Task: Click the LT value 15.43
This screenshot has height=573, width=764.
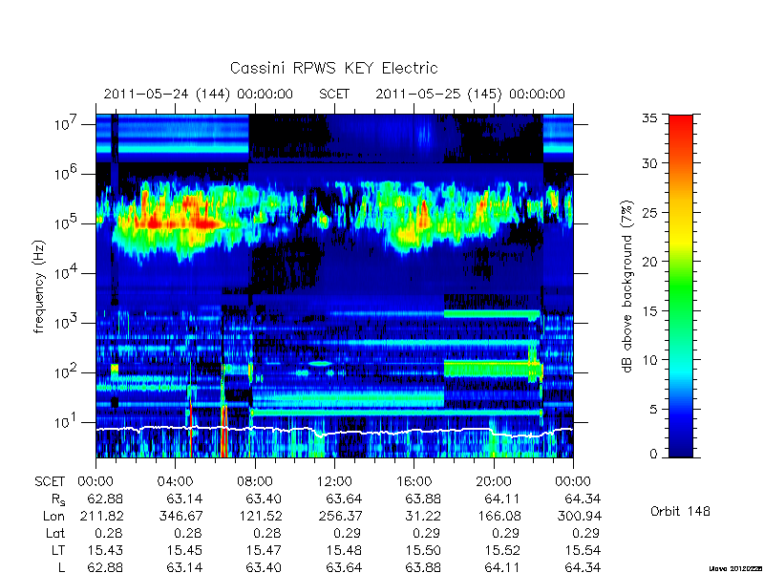Action: pos(105,550)
